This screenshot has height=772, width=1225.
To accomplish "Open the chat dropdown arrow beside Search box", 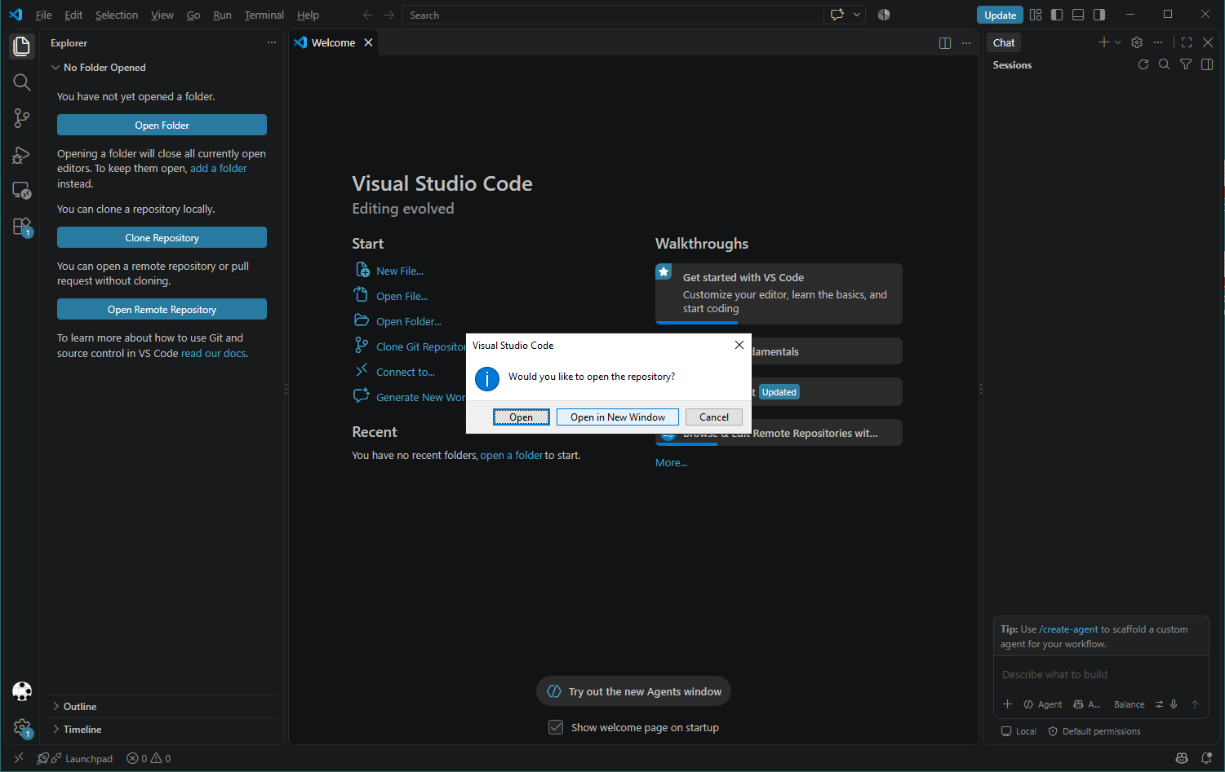I will pyautogui.click(x=857, y=15).
